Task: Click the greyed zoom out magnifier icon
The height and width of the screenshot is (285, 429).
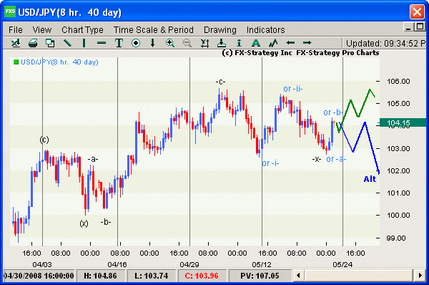Action: tap(187, 43)
